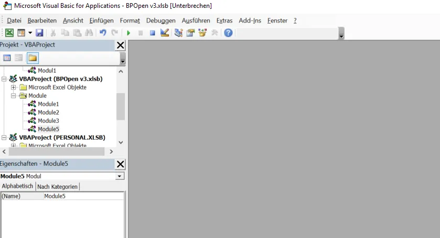
Task: Select the Module folder
Action: (x=37, y=96)
